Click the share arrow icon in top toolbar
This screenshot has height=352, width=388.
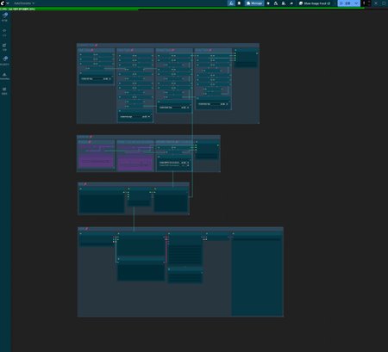(291, 3)
